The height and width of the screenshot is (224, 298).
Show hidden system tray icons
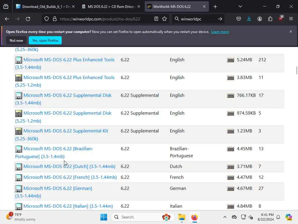click(225, 217)
